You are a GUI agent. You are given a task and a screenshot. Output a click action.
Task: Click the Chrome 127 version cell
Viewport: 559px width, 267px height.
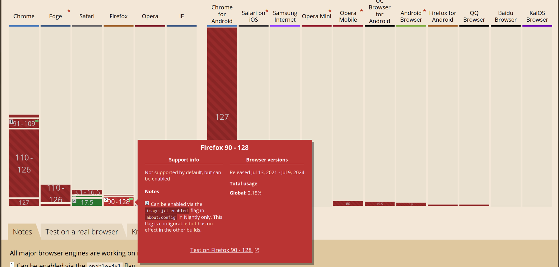(x=24, y=203)
